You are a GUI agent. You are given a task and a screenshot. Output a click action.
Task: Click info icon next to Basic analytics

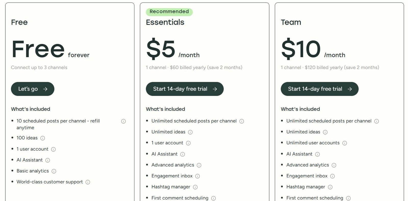coord(54,171)
